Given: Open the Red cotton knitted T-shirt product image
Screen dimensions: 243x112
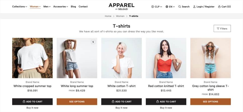Looking at the screenshot, I should point(166,58).
